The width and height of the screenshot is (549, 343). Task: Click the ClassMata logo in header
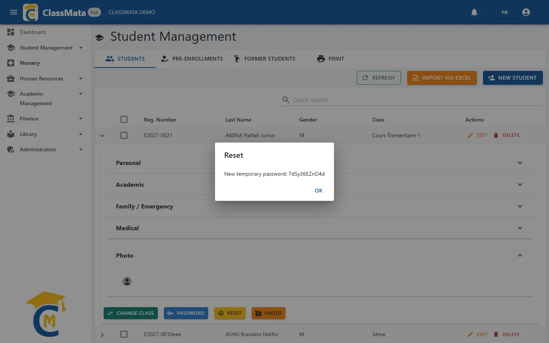(x=30, y=12)
